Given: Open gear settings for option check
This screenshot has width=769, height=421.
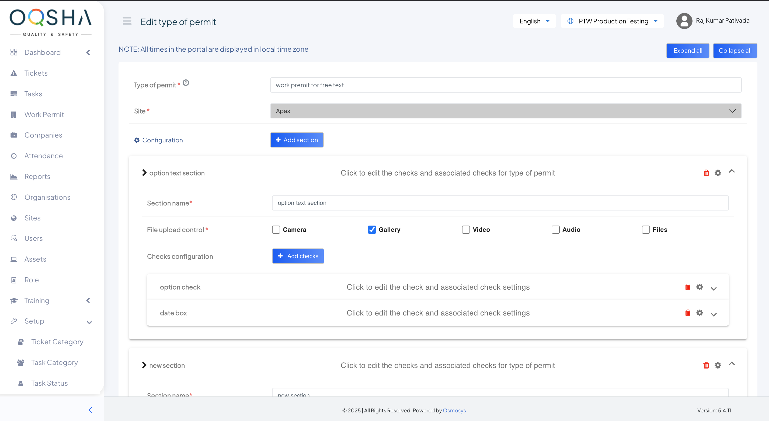Looking at the screenshot, I should (700, 287).
